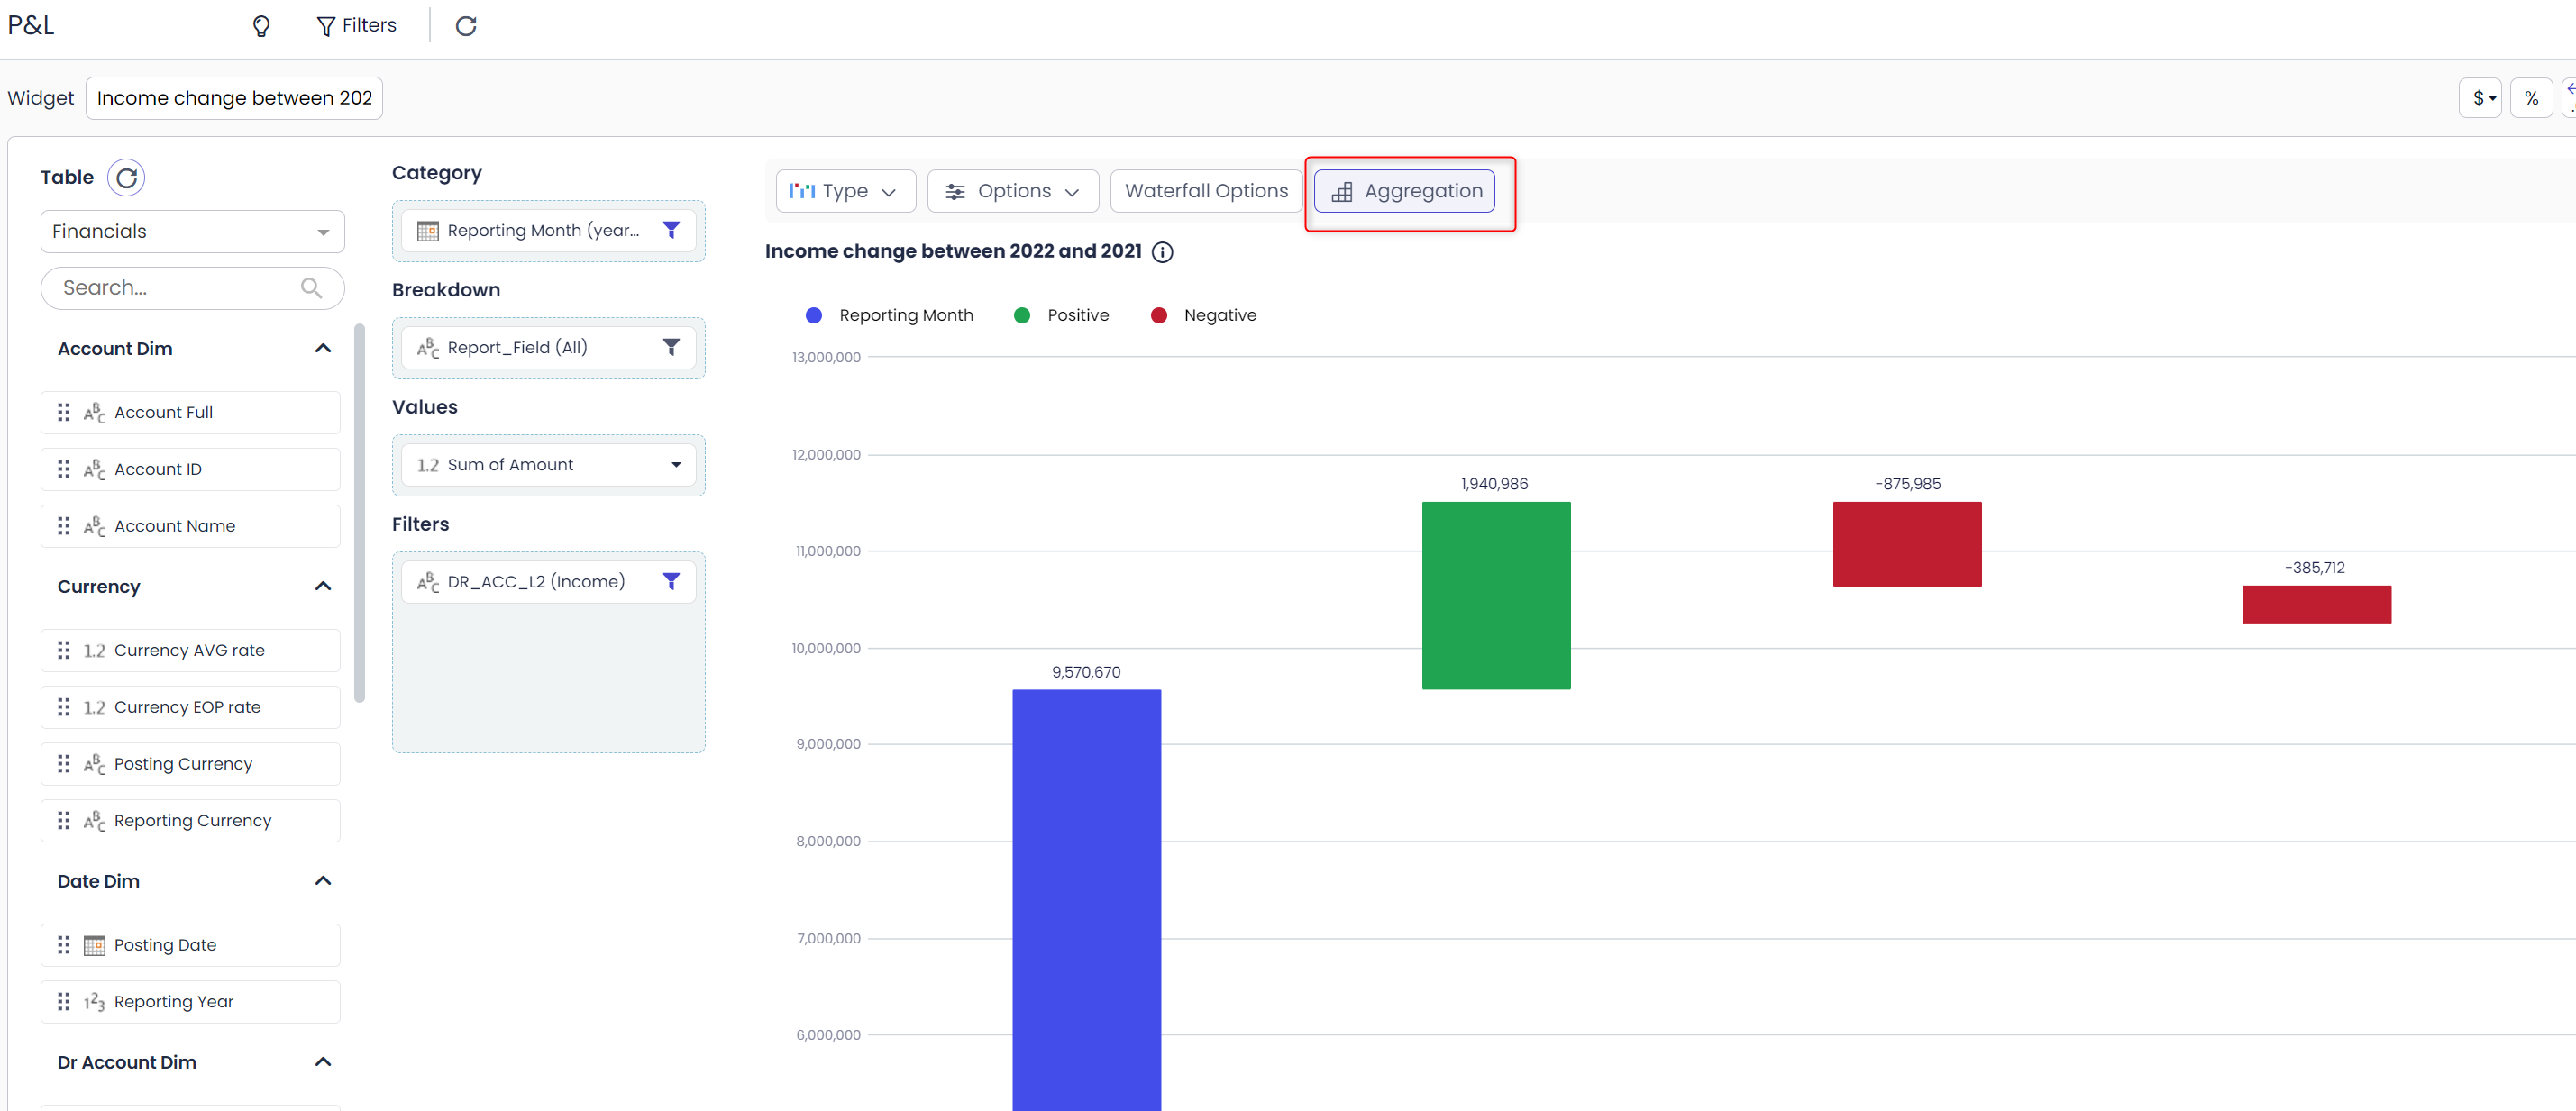Click the search magnifier icon
This screenshot has height=1111, width=2576.
tap(311, 288)
